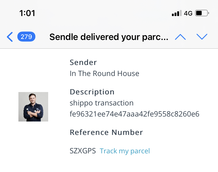218x172 pixels.
Task: Select the reference number SZXGPS
Action: [83, 151]
